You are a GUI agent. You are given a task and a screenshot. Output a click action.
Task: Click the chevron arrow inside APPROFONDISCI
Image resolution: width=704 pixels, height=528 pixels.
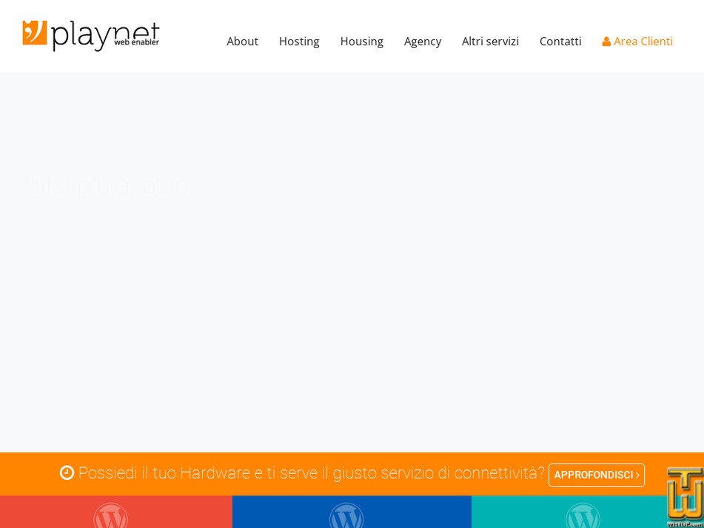point(637,475)
